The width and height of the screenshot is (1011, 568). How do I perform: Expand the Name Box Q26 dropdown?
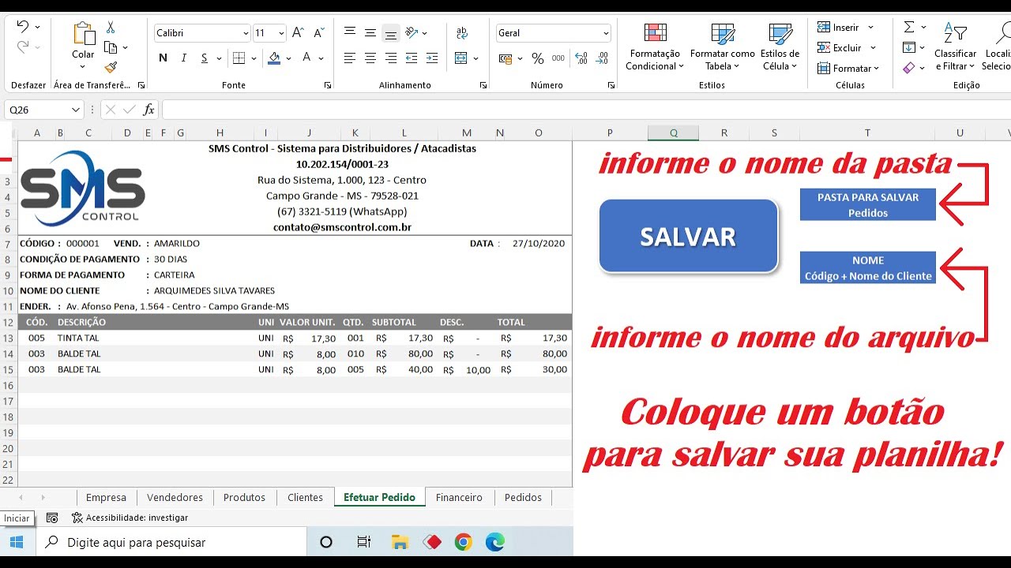click(x=76, y=110)
